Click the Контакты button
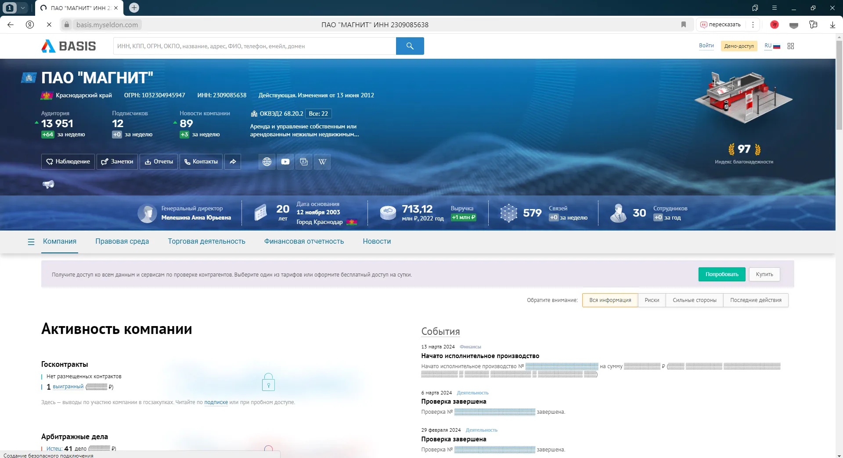Viewport: 843px width, 458px height. [x=201, y=162]
